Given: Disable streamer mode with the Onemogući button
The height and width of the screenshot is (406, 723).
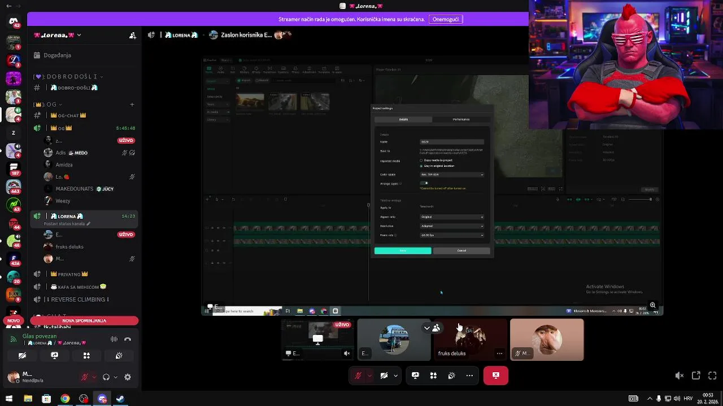Looking at the screenshot, I should (445, 19).
